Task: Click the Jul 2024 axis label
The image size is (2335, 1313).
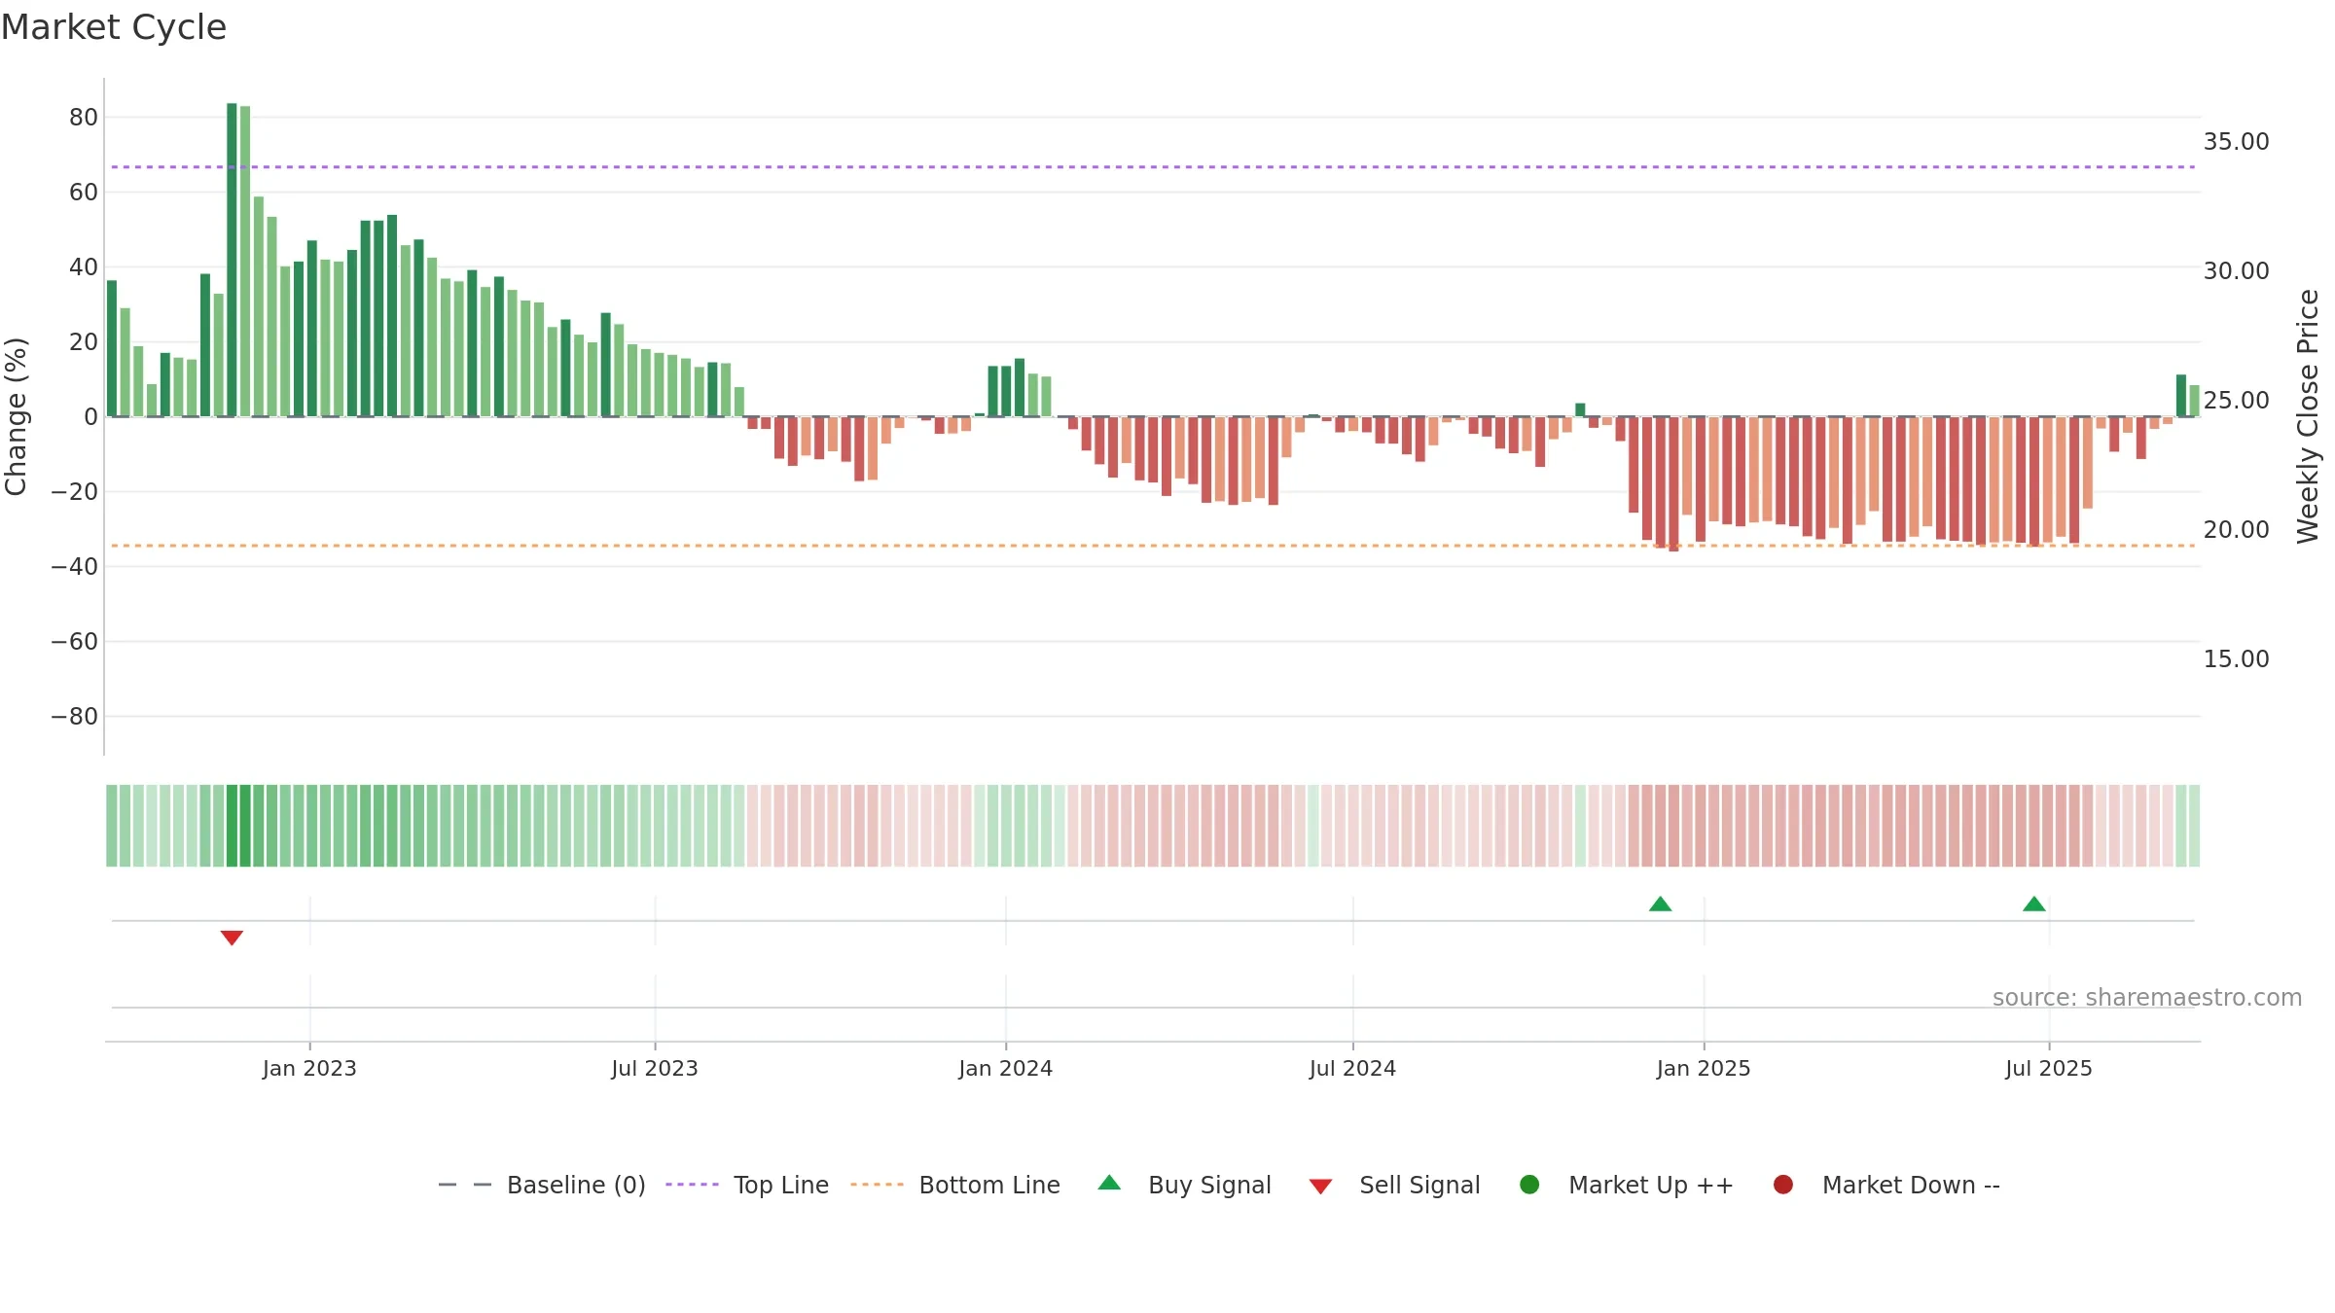Action: [x=1352, y=1069]
